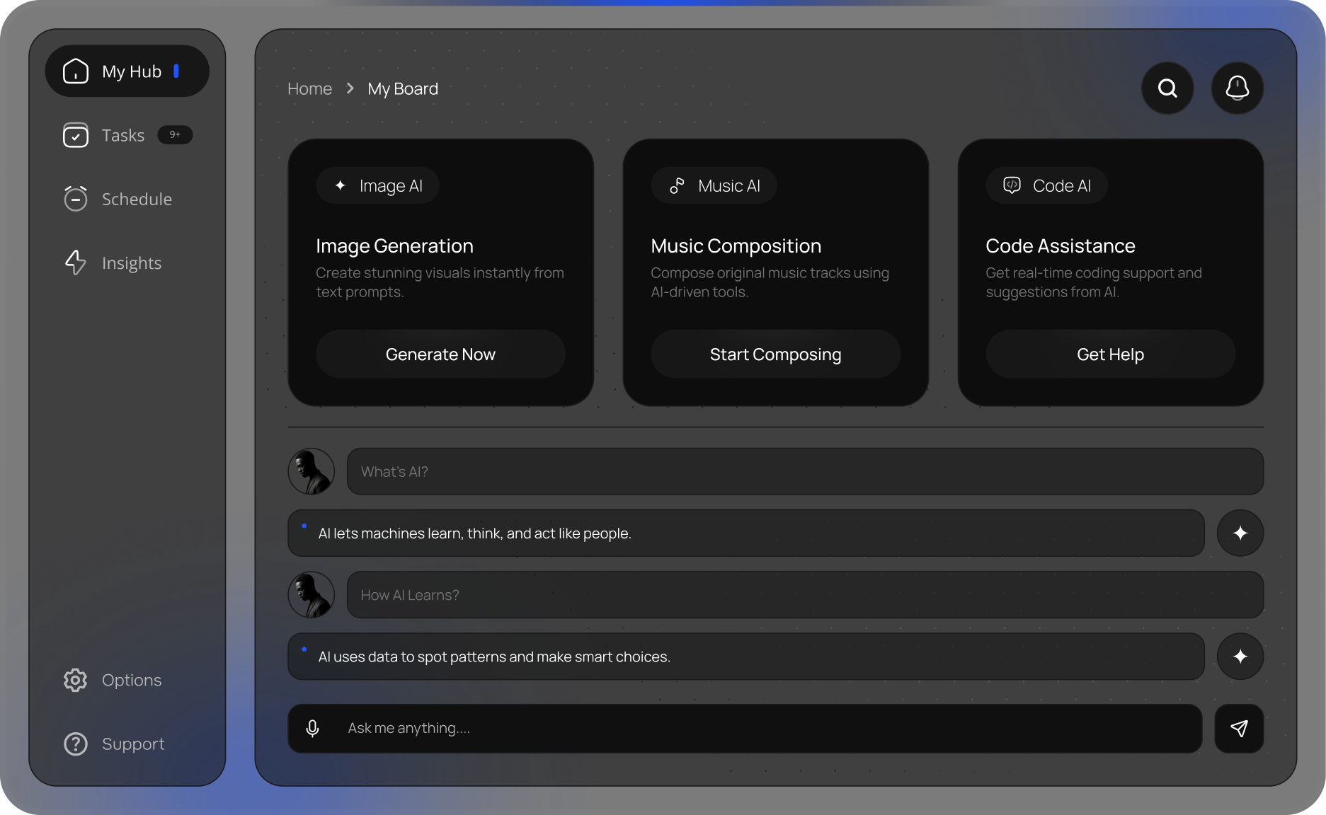Image resolution: width=1326 pixels, height=815 pixels.
Task: Select the Image AI sparkle badge
Action: tap(377, 185)
